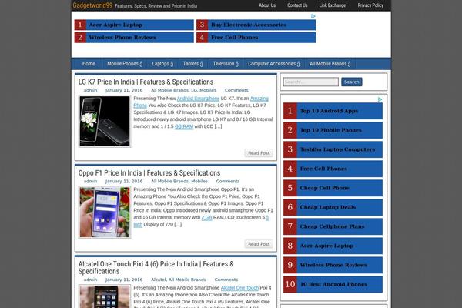Open the Link Exchange page
Image resolution: width=462 pixels, height=308 pixels.
333,5
